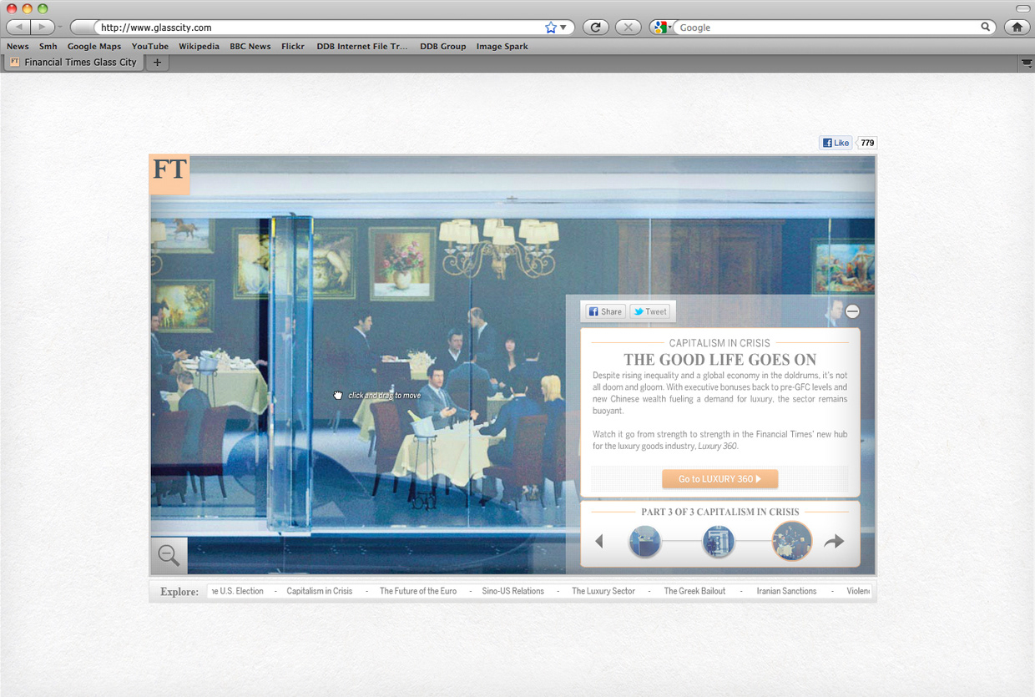The width and height of the screenshot is (1035, 697).
Task: Click the hand cursor drag icon
Action: point(338,396)
